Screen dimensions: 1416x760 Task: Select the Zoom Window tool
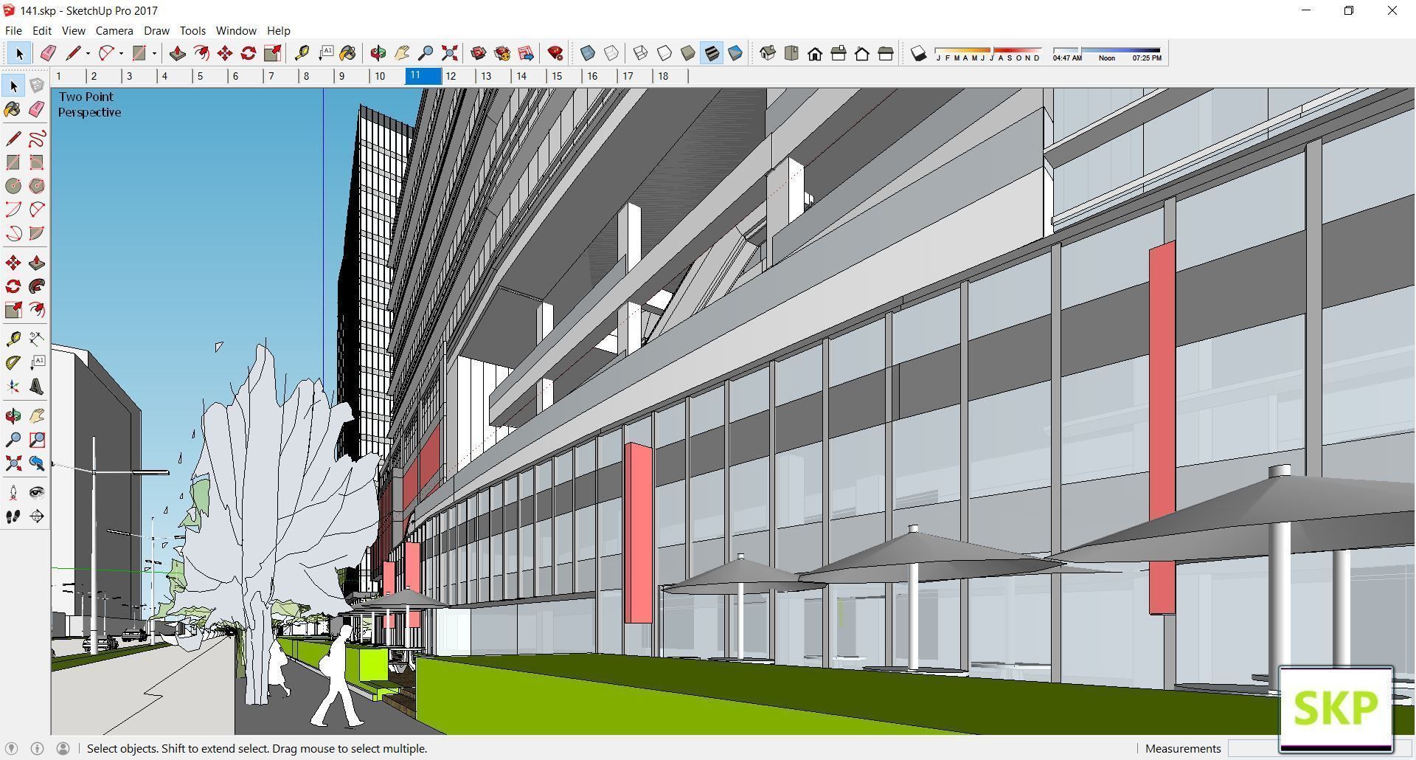coord(36,440)
